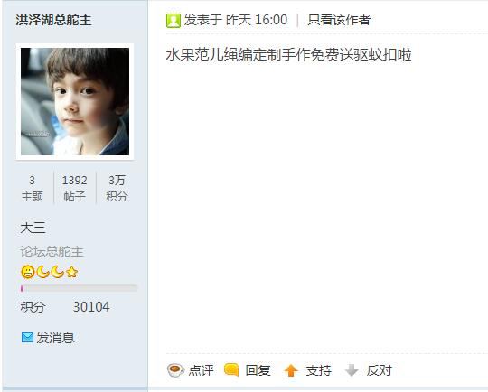The height and width of the screenshot is (392, 488).
Task: Click the green poster avatar icon
Action: click(x=174, y=21)
